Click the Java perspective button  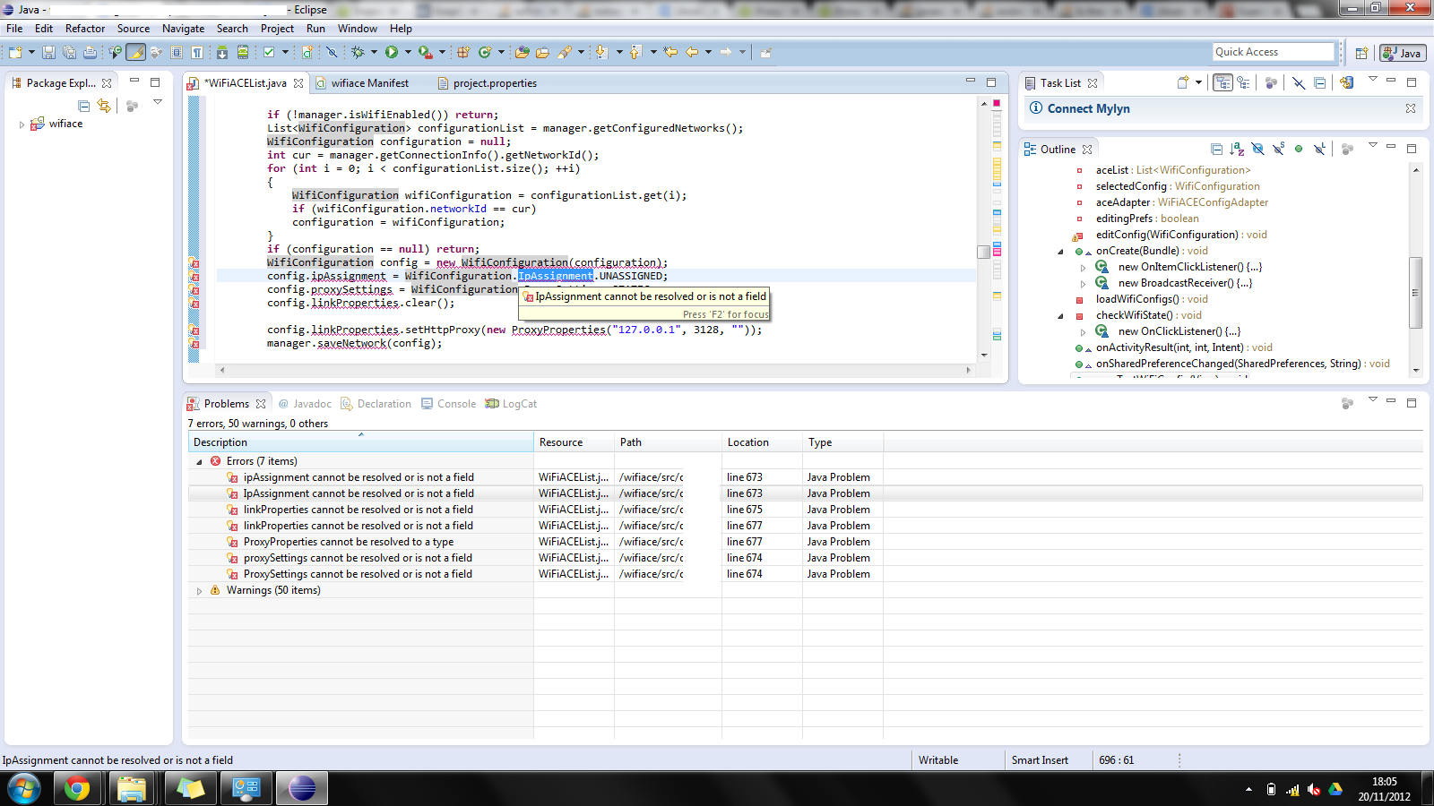[1403, 53]
